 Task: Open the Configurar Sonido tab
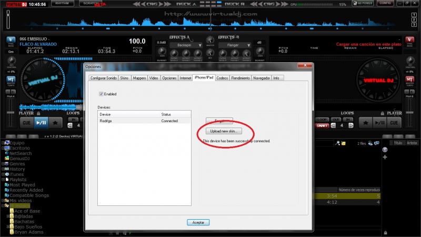(103, 78)
